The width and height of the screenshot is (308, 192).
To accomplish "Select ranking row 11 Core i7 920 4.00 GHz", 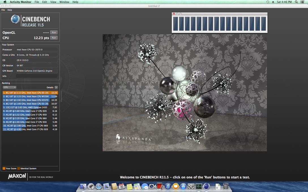I will [x=30, y=129].
